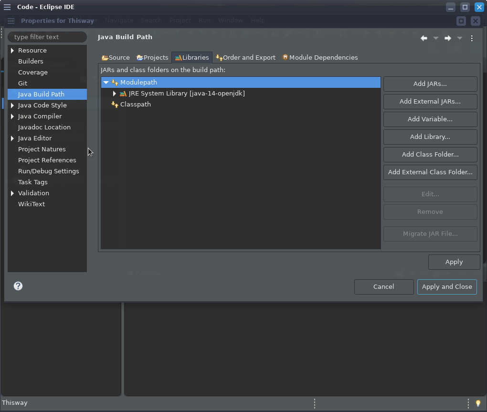The height and width of the screenshot is (412, 487).
Task: Expand the Java Editor category
Action: point(12,138)
